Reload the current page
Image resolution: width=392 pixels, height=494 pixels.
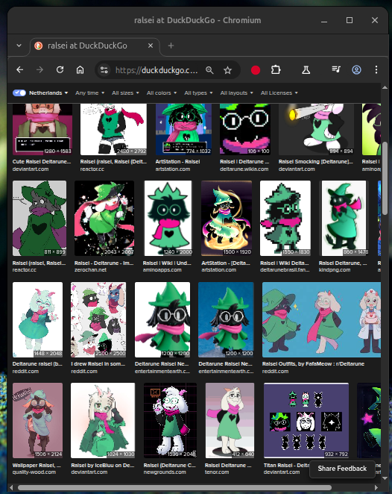coord(60,70)
